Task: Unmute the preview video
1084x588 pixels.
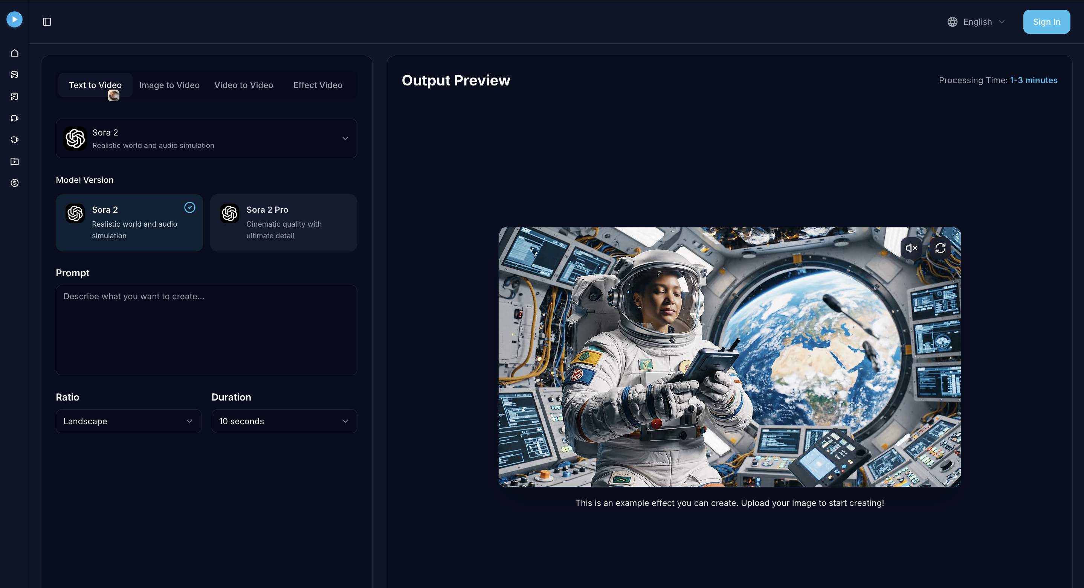Action: pyautogui.click(x=911, y=248)
